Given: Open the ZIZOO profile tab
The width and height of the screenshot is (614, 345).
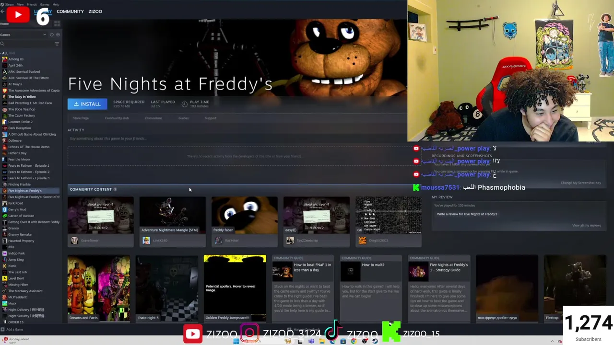Looking at the screenshot, I should click(95, 11).
